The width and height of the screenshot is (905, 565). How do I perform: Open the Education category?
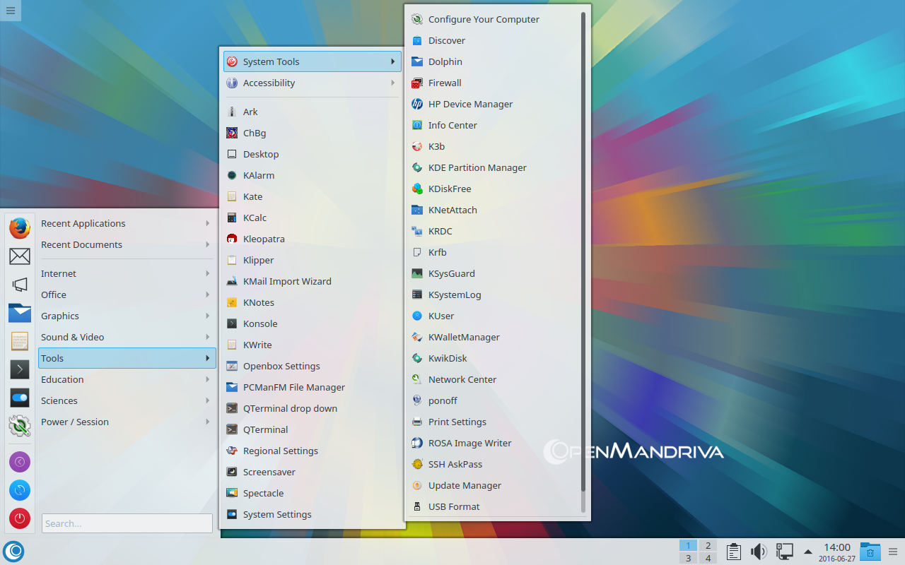pyautogui.click(x=126, y=379)
